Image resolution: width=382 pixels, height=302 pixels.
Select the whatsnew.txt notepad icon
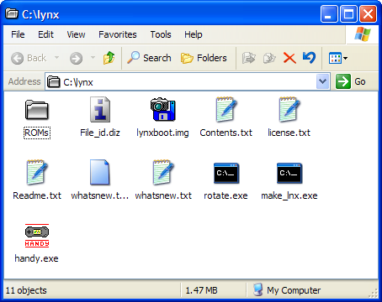pos(163,172)
